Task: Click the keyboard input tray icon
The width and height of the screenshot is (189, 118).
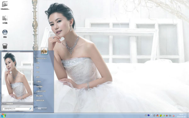Action: click(x=146, y=115)
